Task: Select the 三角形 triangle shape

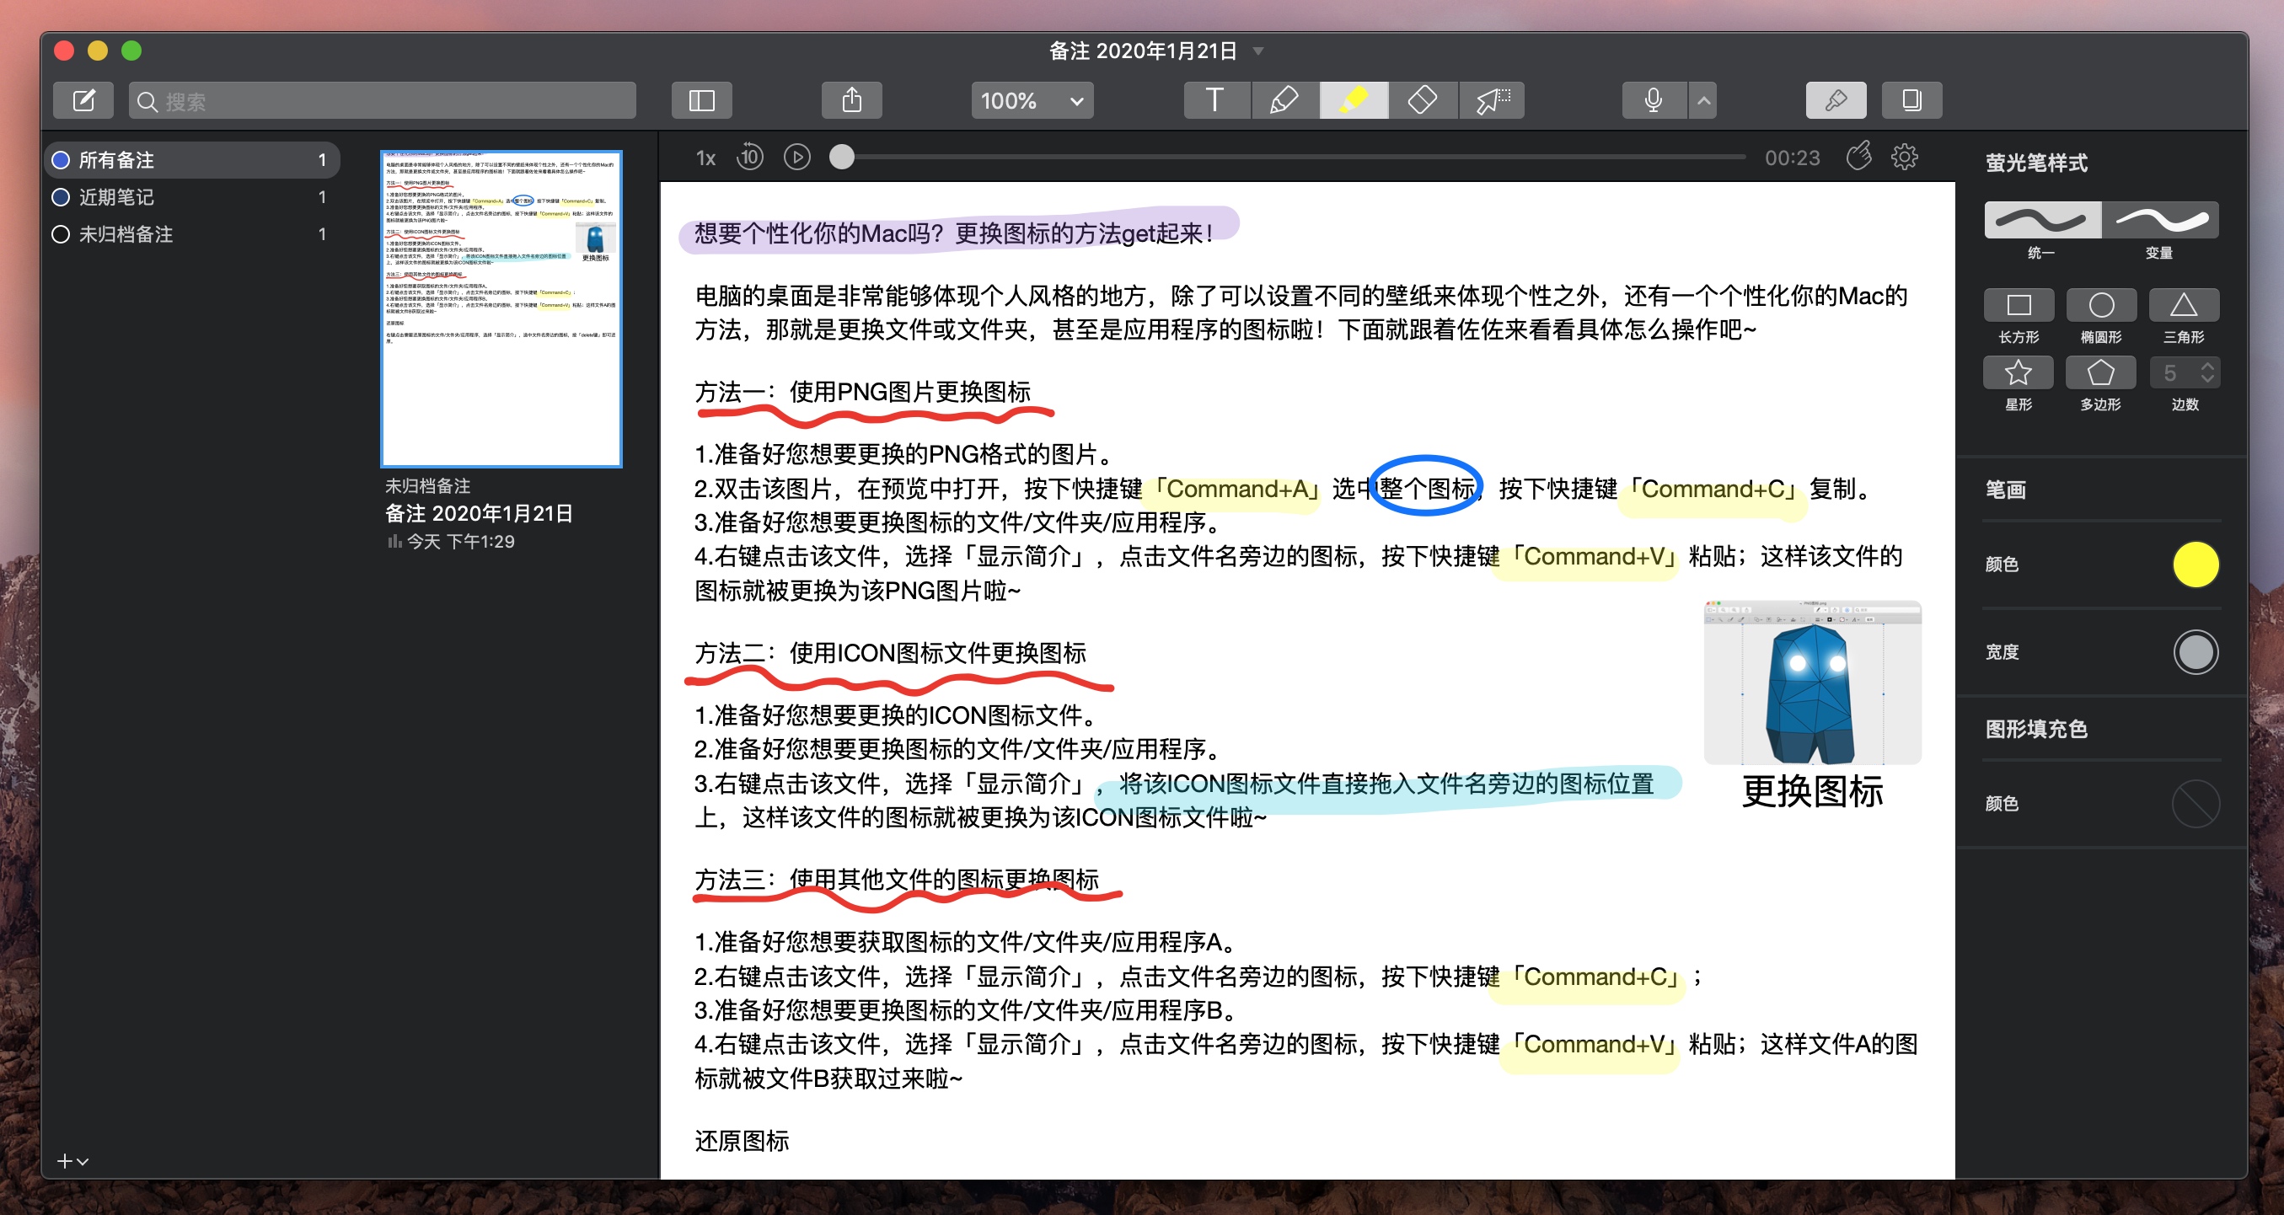Action: pyautogui.click(x=2184, y=305)
